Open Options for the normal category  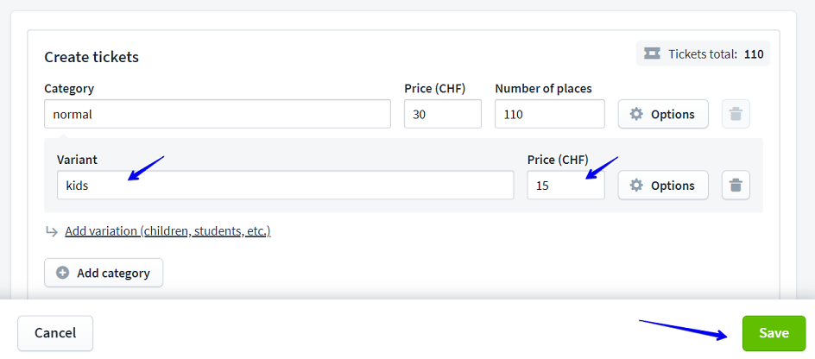663,114
